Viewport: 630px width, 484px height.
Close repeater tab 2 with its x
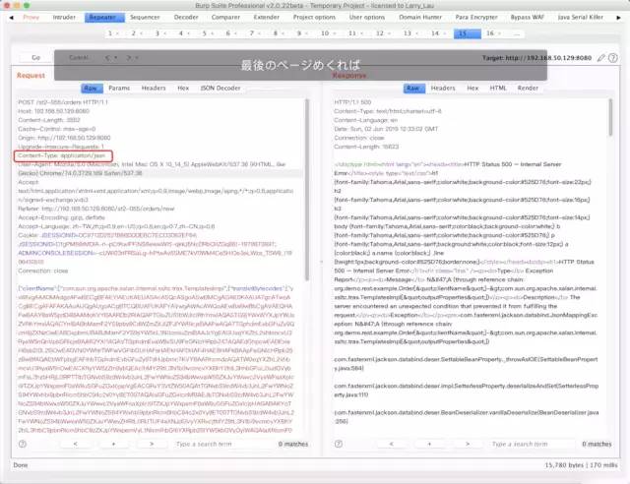pyautogui.click(x=142, y=33)
